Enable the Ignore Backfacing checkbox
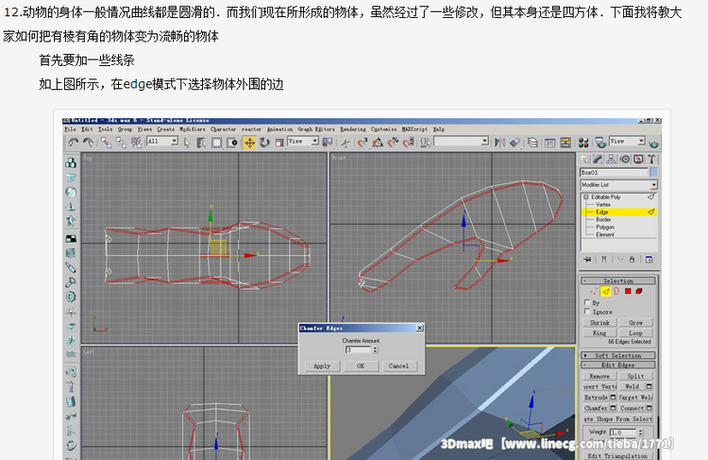 point(587,312)
